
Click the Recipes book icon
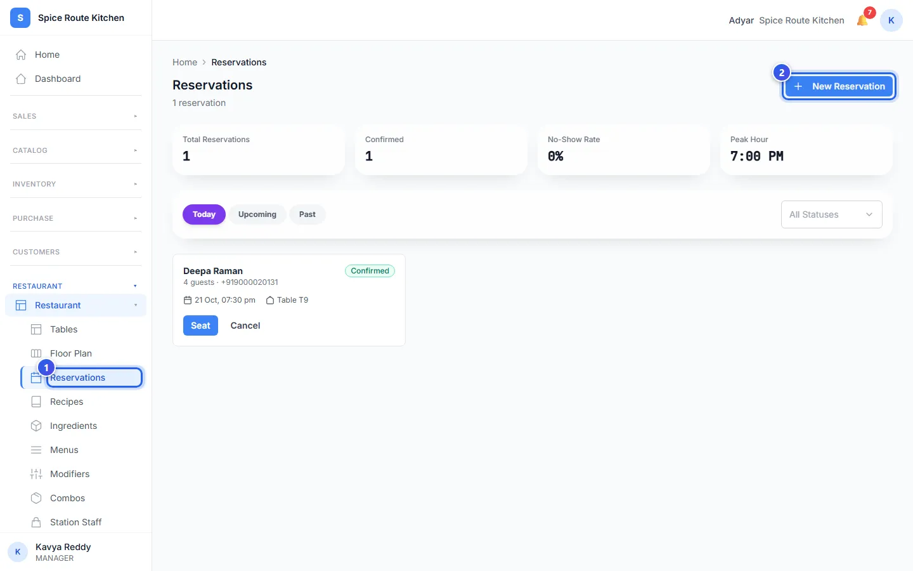coord(36,402)
